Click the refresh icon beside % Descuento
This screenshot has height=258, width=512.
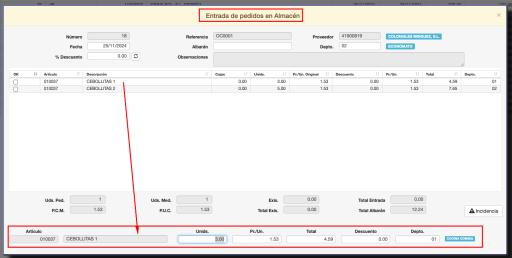coord(136,56)
